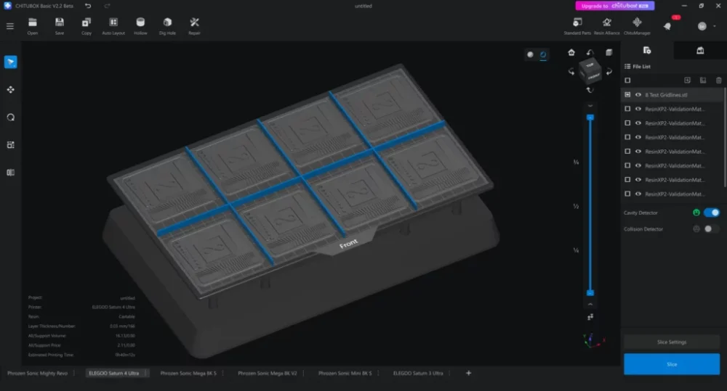Open Slice Settings
Screen dimensions: 727x391
point(671,342)
